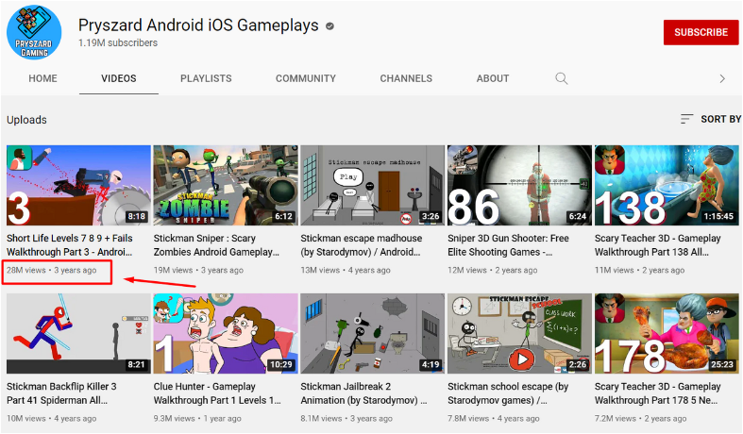The height and width of the screenshot is (434, 743).
Task: Click the Uploads heading
Action: coord(26,120)
